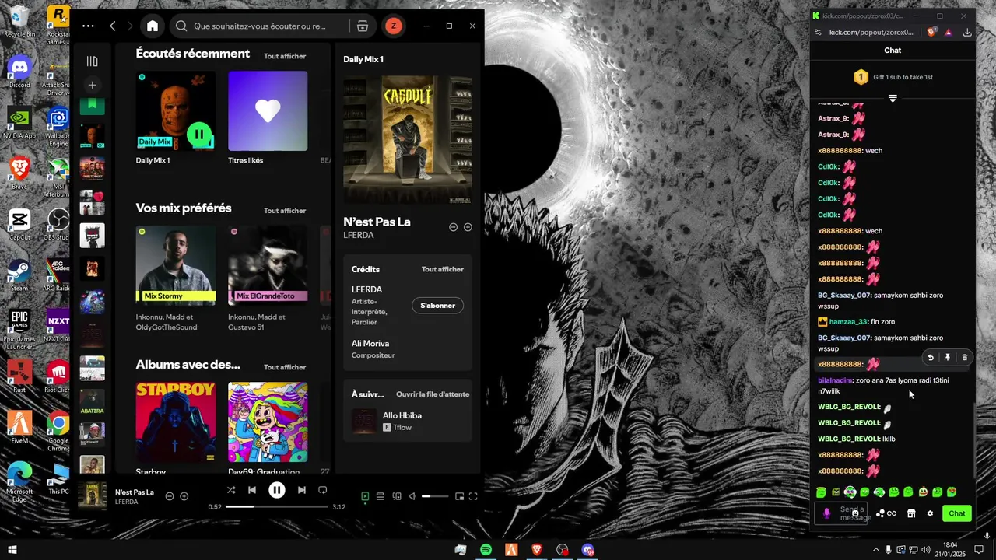This screenshot has height=560, width=996.
Task: Toggle the Now Playing view panel
Action: 365,496
